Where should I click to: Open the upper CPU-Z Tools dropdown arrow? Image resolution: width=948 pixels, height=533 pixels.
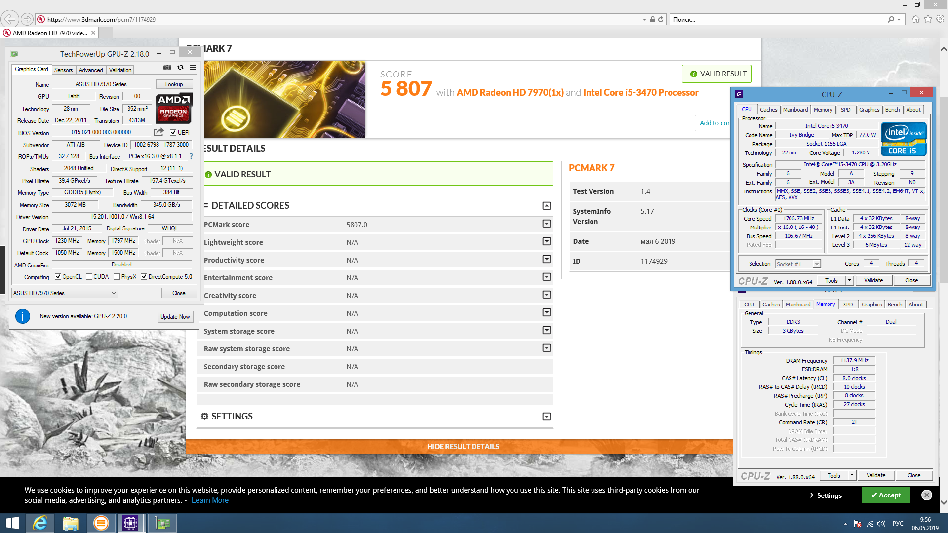pos(849,280)
